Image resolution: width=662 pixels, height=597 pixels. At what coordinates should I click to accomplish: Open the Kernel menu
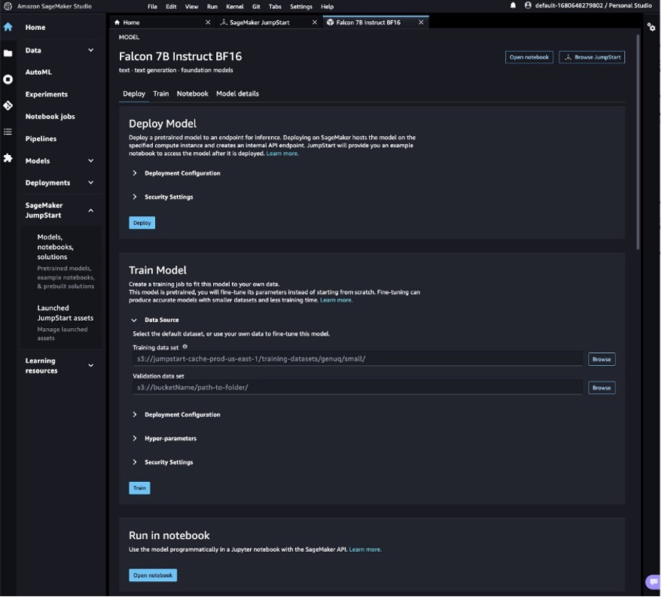(x=234, y=6)
